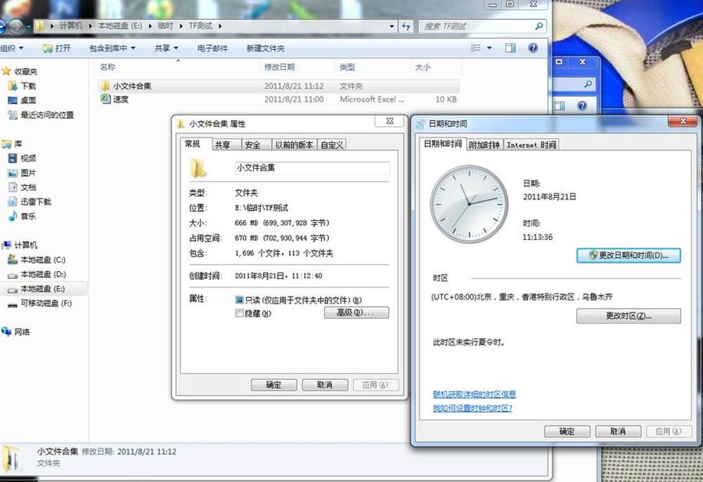This screenshot has width=703, height=482.
Task: Switch to the Internet 时间 tab
Action: (531, 145)
